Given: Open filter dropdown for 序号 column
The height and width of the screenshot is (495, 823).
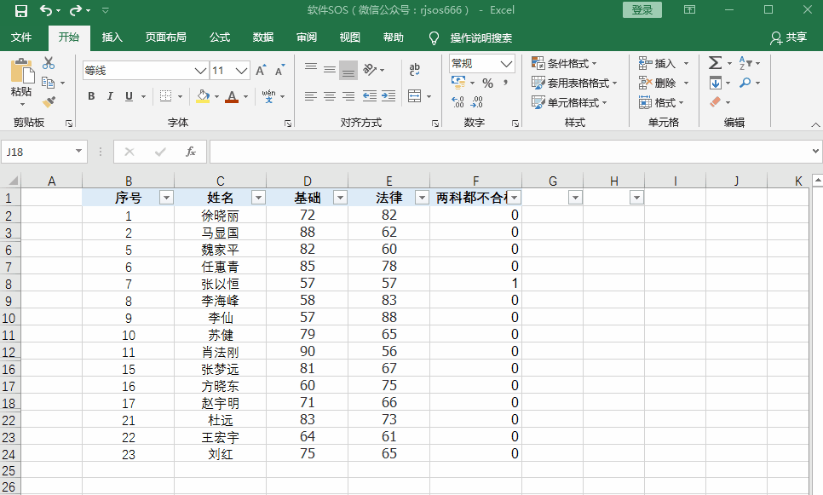Looking at the screenshot, I should click(166, 198).
